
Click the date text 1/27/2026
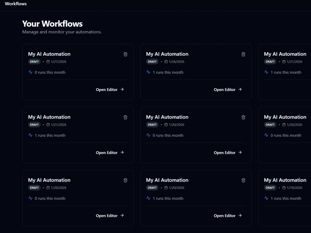click(x=59, y=62)
